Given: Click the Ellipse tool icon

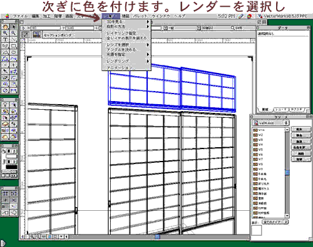Looking at the screenshot, I should [13, 52].
